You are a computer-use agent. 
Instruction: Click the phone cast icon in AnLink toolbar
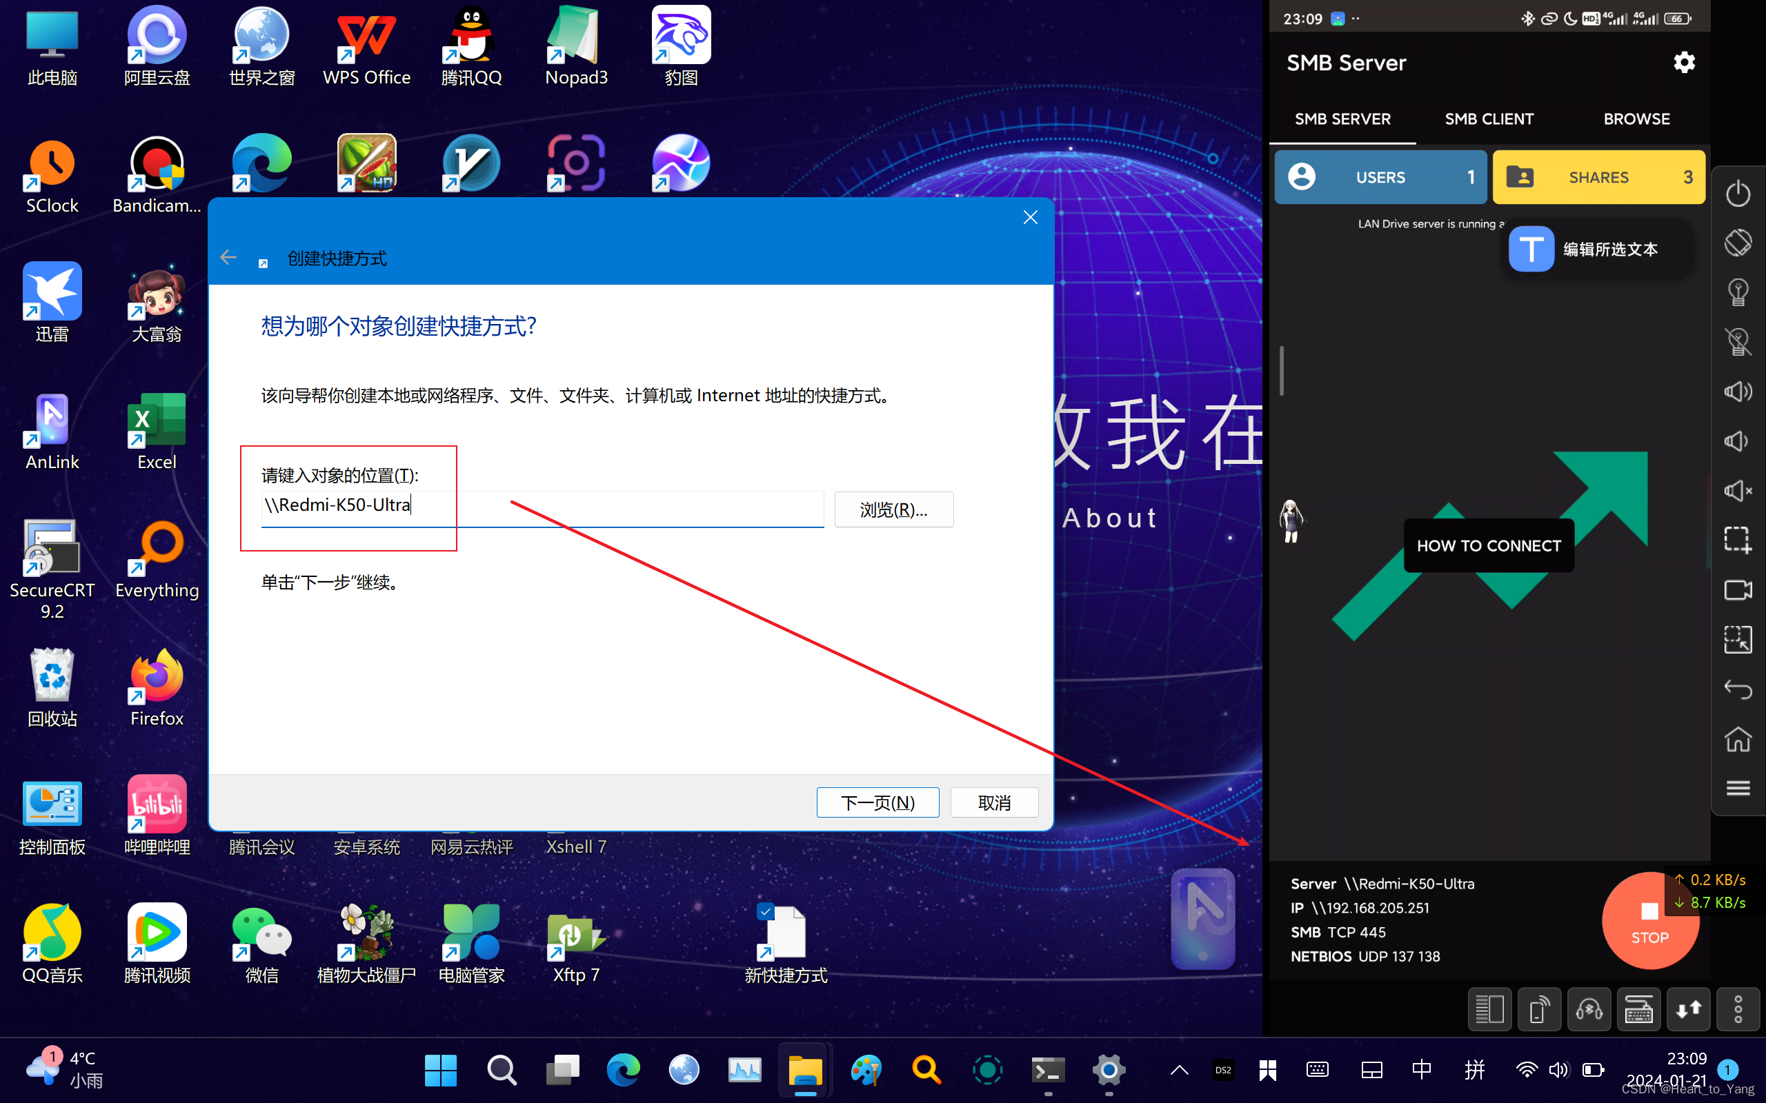[1539, 1010]
